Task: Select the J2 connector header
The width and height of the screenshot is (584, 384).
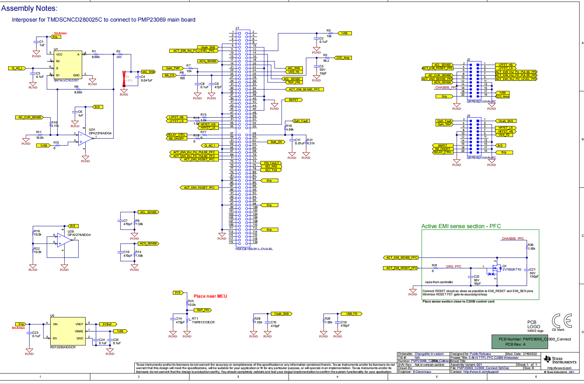Action: point(474,79)
